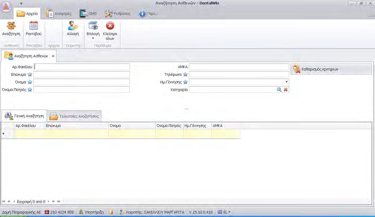The width and height of the screenshot is (375, 217).
Task: Click the Χειριστής: ΣΑΚΕΛΛΙΟΥ ΜΑΡΓΑΡΙΤΑ status entry
Action: tap(152, 212)
